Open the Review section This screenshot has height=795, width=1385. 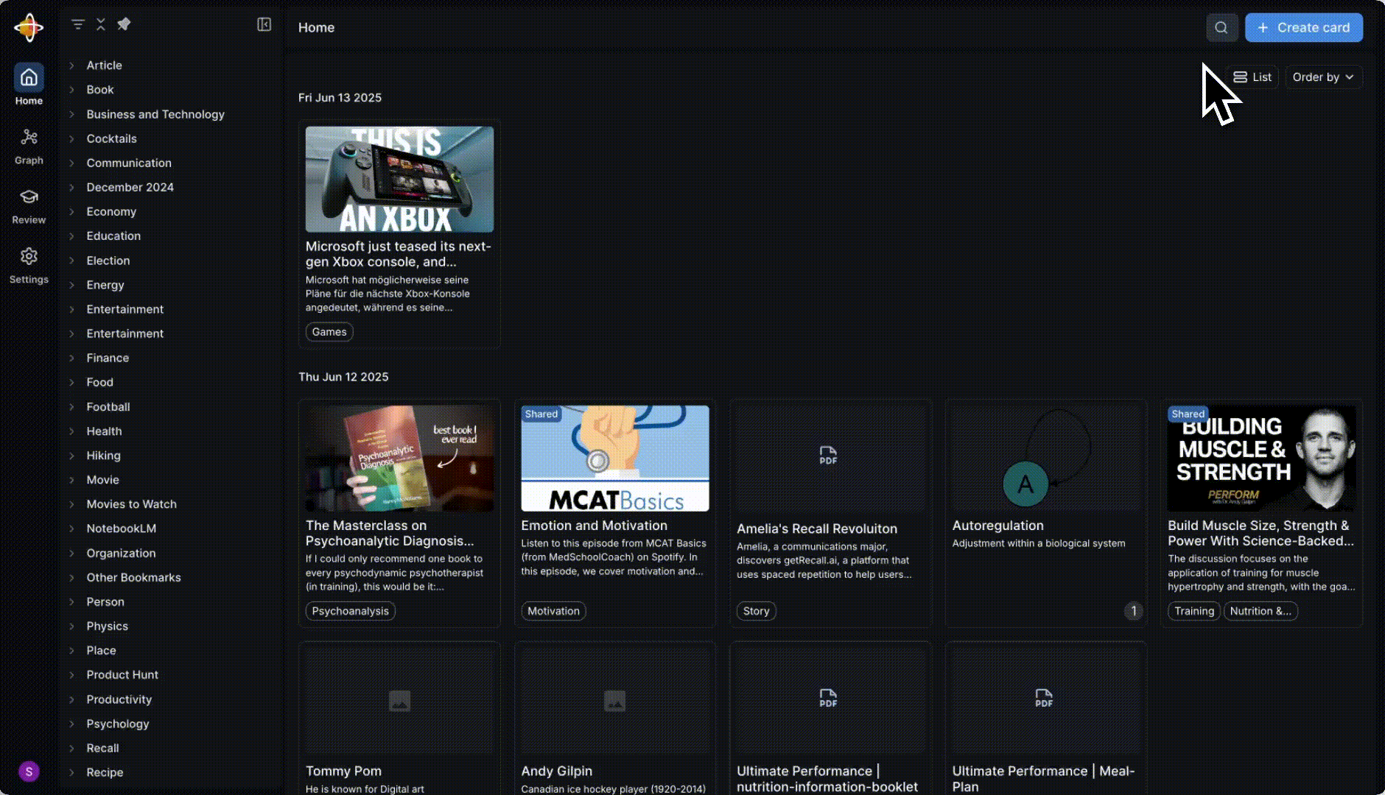(29, 205)
